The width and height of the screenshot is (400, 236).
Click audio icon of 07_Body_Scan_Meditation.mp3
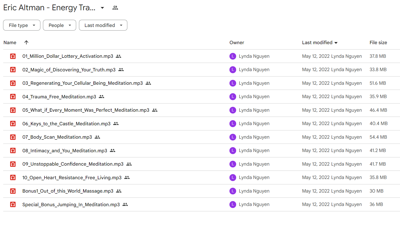(13, 137)
